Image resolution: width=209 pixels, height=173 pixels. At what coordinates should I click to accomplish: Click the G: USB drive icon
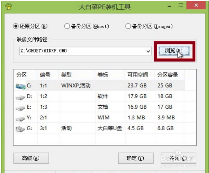(20, 129)
